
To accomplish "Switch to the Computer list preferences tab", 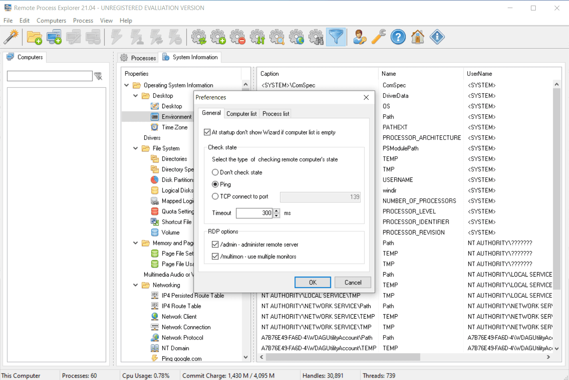I will point(242,114).
